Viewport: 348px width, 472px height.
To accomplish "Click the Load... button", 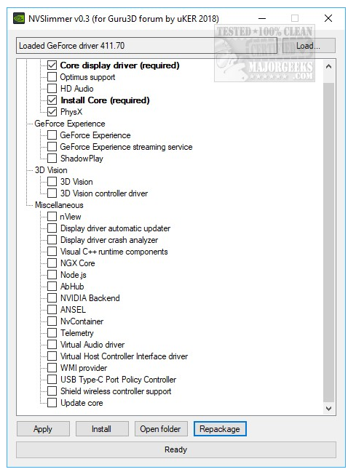I will 309,46.
